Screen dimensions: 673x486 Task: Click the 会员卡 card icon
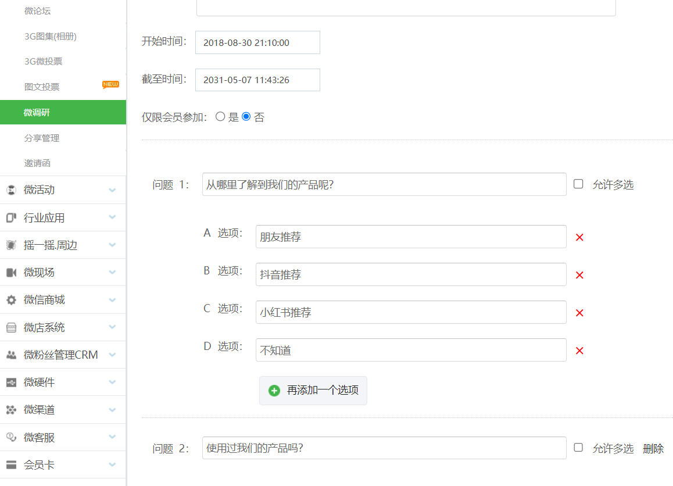12,464
